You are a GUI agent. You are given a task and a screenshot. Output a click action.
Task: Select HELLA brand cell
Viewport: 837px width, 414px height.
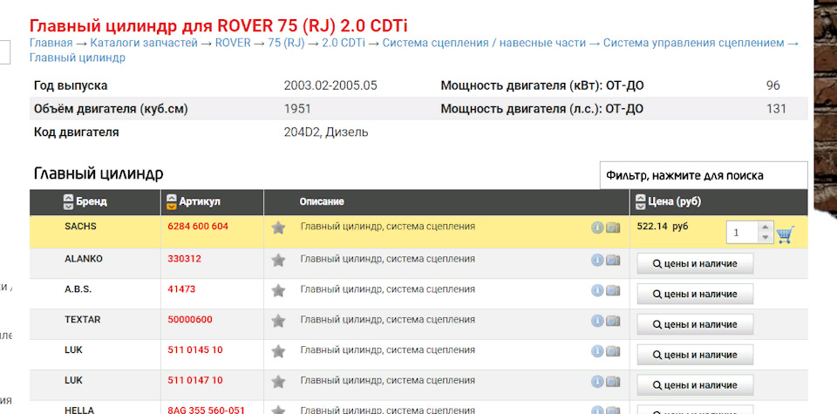click(79, 411)
